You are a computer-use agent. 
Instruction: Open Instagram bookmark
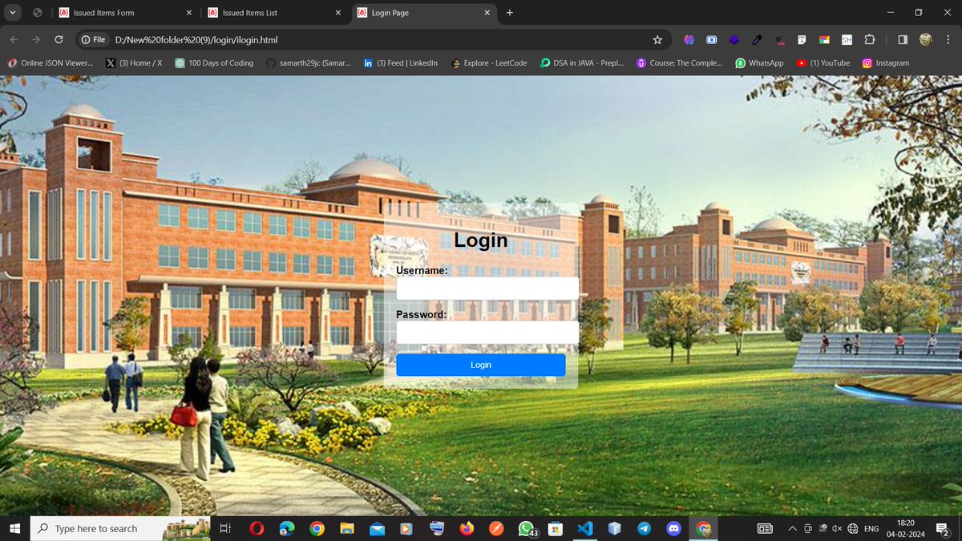pos(886,63)
